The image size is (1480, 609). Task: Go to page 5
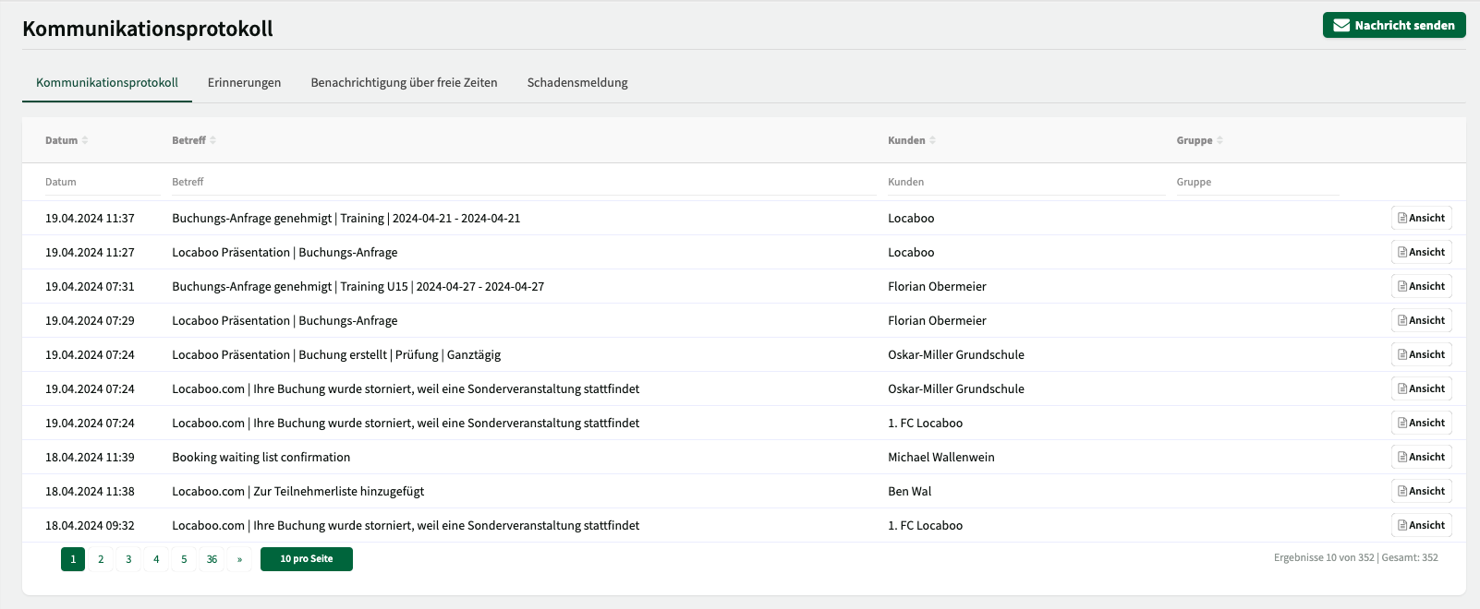pos(184,559)
